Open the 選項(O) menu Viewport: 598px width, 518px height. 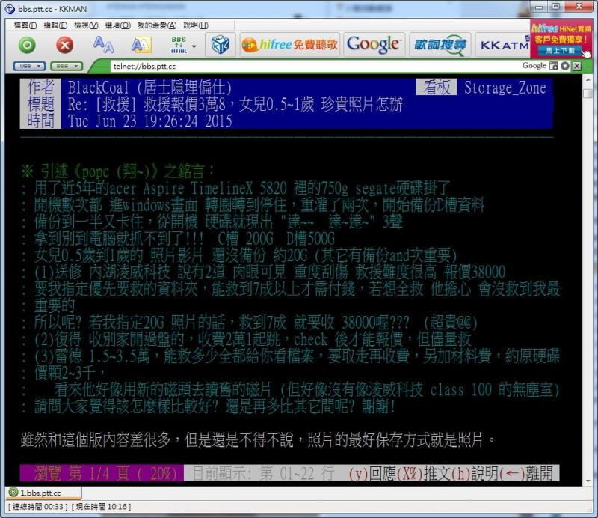click(x=117, y=25)
